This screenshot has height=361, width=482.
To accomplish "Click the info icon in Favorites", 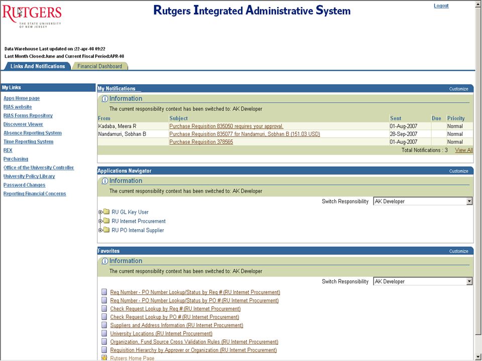I will pyautogui.click(x=105, y=261).
